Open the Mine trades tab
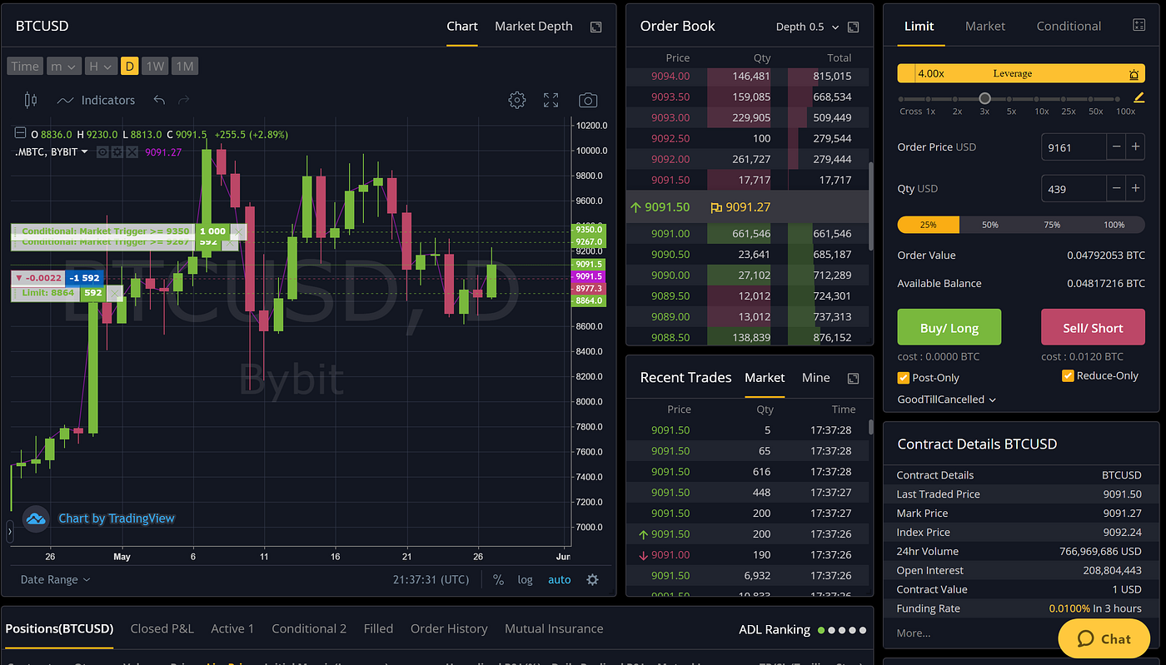The width and height of the screenshot is (1166, 665). [815, 378]
